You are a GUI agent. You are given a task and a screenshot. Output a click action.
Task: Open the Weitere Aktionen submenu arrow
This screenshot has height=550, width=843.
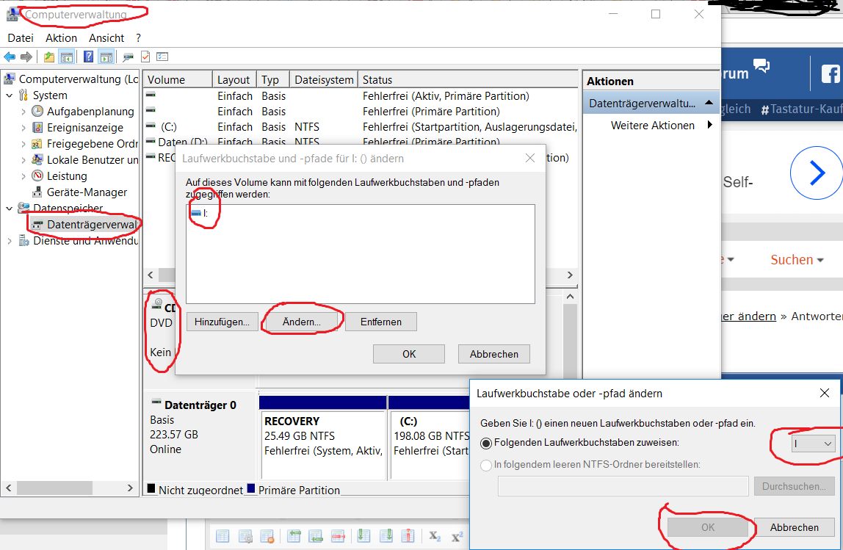(709, 125)
